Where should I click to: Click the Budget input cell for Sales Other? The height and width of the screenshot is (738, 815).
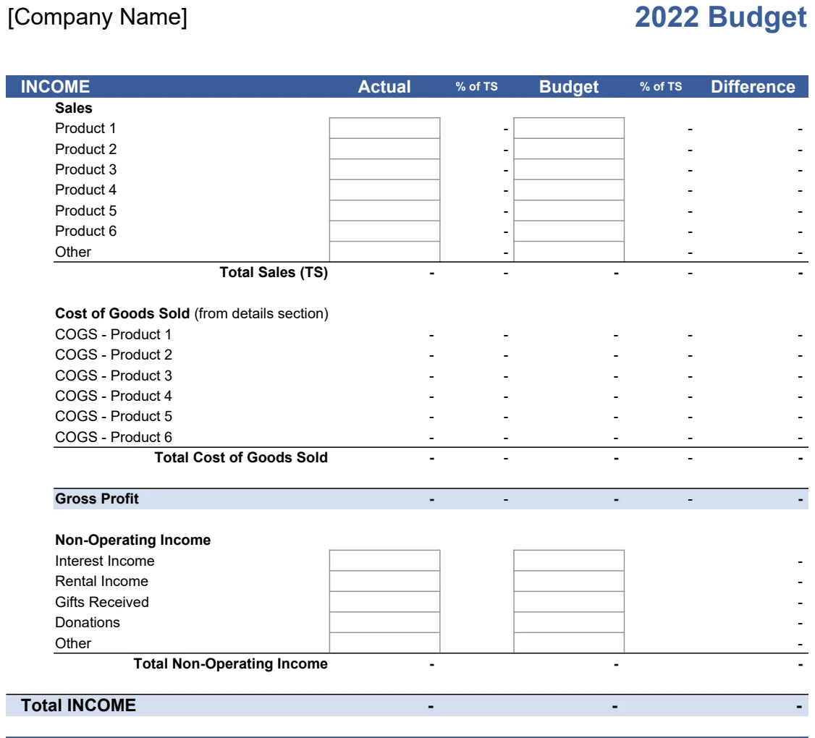(x=569, y=252)
